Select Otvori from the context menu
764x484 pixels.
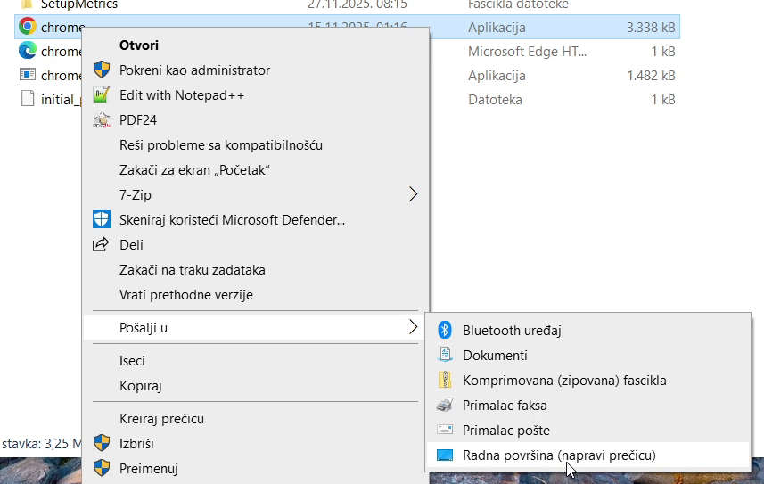click(x=139, y=45)
